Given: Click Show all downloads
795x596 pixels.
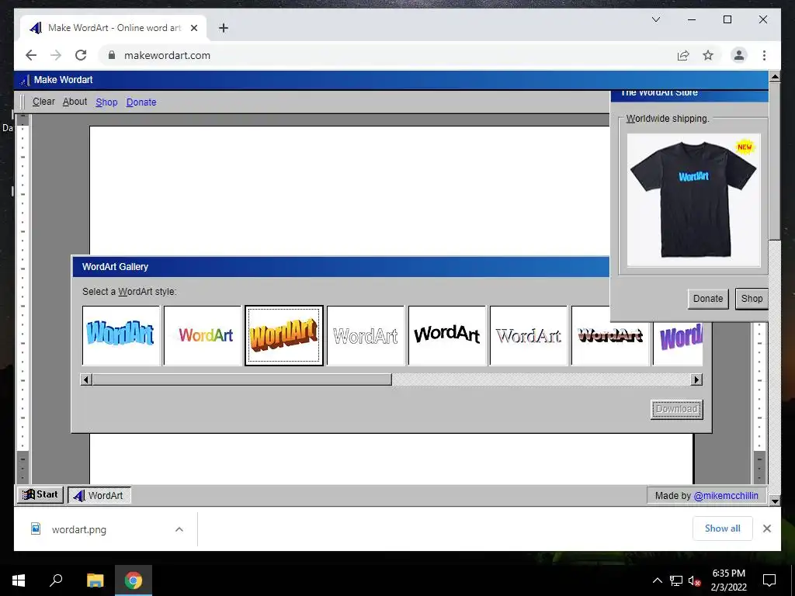Looking at the screenshot, I should [722, 528].
